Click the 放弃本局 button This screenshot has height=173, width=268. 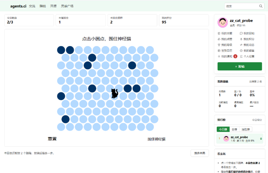pyautogui.click(x=200, y=153)
